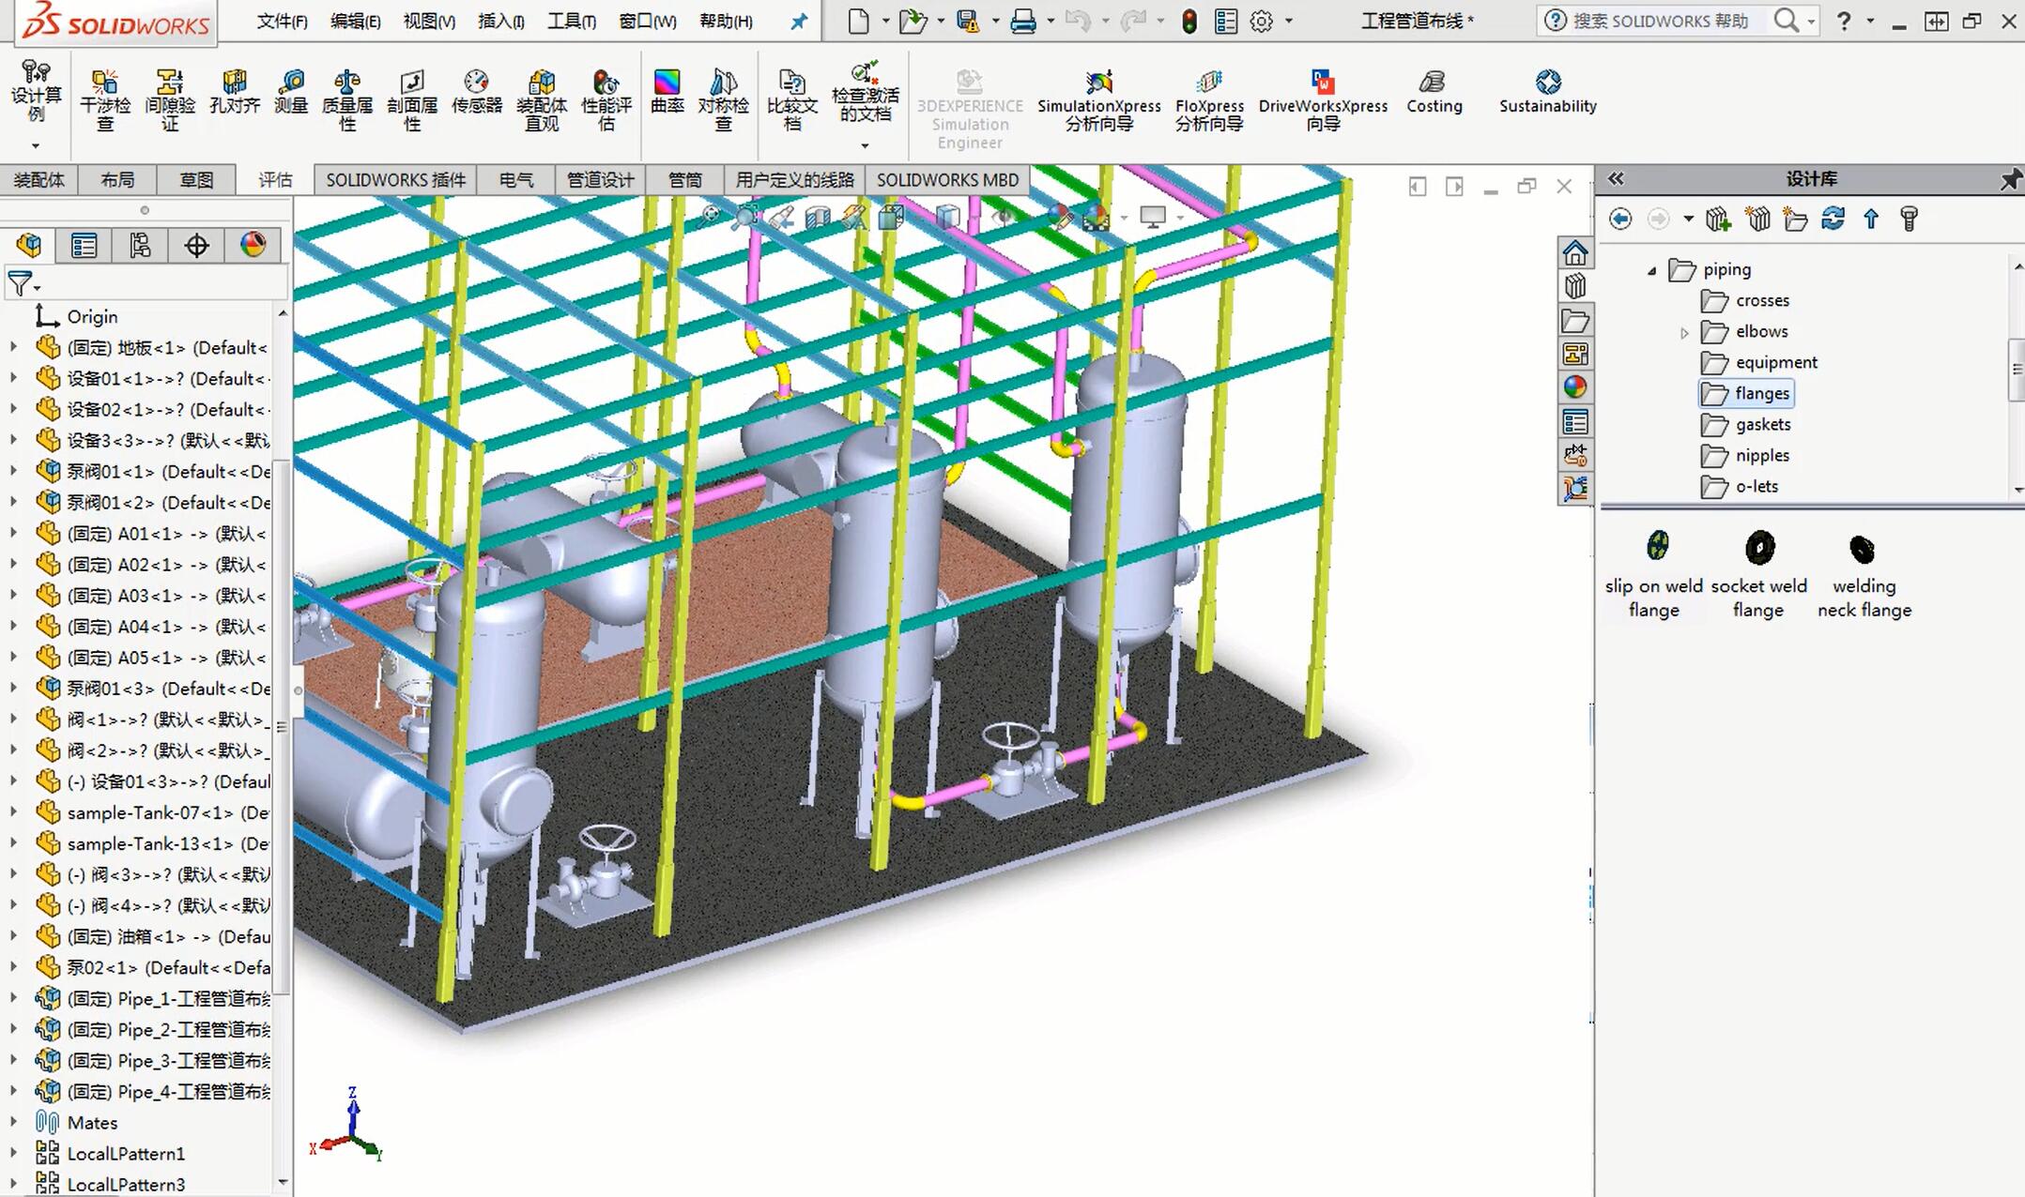Switch to the SOLIDWORKS MBD tab
Image resolution: width=2025 pixels, height=1197 pixels.
pyautogui.click(x=947, y=179)
